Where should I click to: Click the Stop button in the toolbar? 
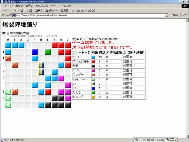pyautogui.click(x=22, y=11)
